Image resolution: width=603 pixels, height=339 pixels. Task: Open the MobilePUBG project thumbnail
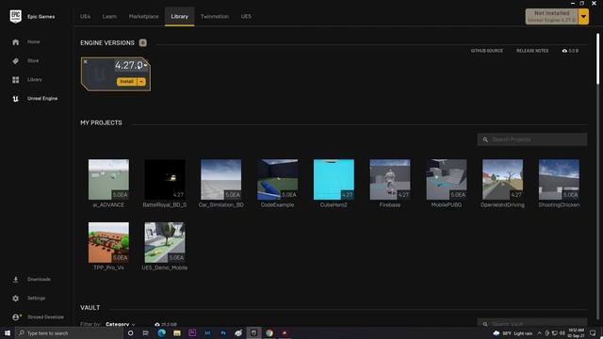pos(447,180)
